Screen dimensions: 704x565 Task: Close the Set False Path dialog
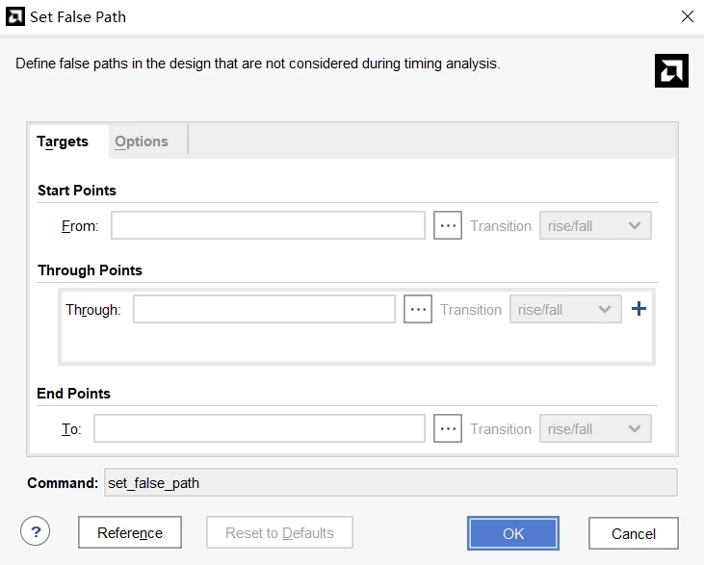(687, 16)
